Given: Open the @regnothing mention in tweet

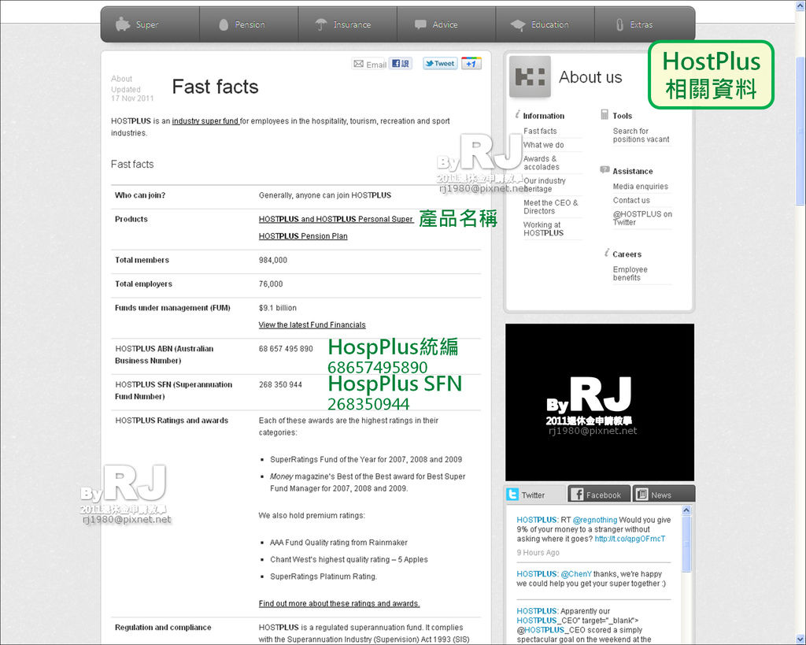Looking at the screenshot, I should pos(595,520).
